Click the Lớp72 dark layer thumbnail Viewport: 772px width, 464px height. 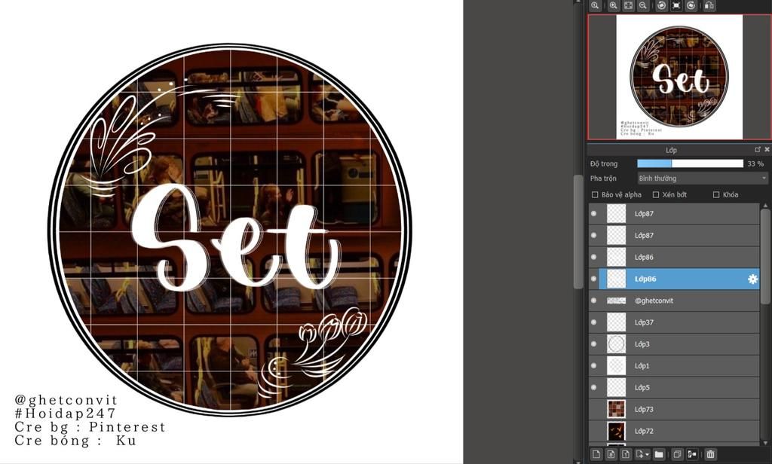(x=617, y=431)
